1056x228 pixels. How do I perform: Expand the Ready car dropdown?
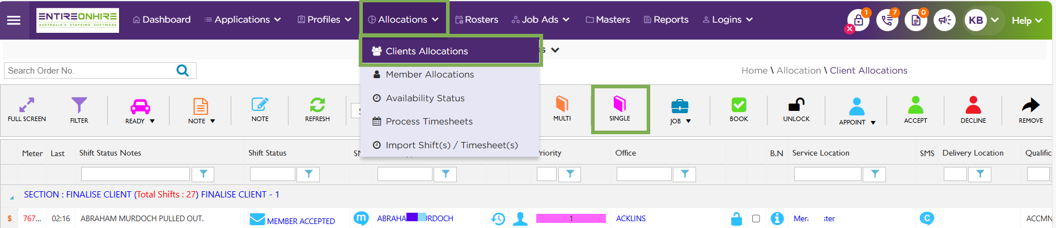(x=140, y=109)
